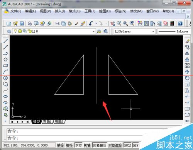Jump to first layout tab arrow
193x150 pixels.
point(12,122)
